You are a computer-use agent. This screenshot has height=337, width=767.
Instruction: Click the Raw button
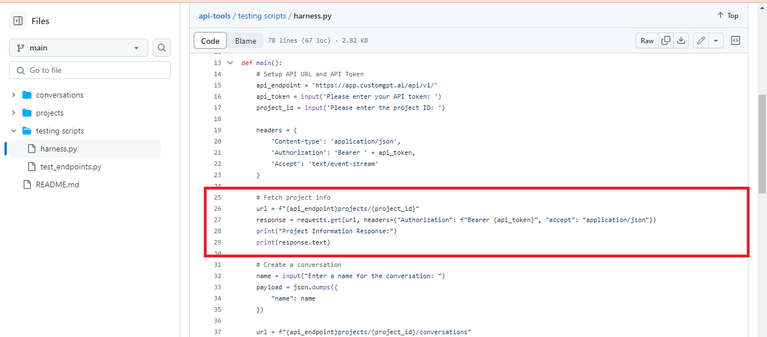[x=647, y=40]
